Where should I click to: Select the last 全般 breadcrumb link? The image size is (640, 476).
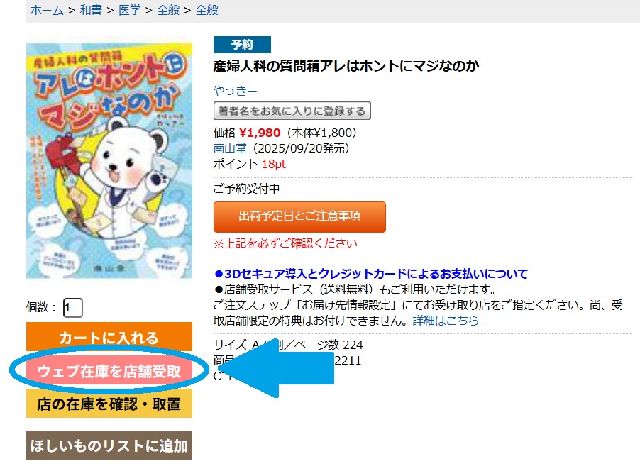(207, 10)
